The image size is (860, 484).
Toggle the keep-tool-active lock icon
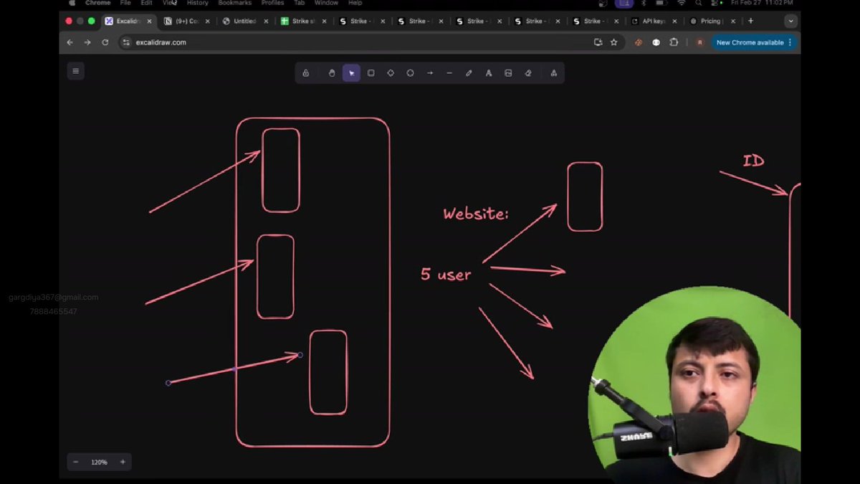pos(306,73)
